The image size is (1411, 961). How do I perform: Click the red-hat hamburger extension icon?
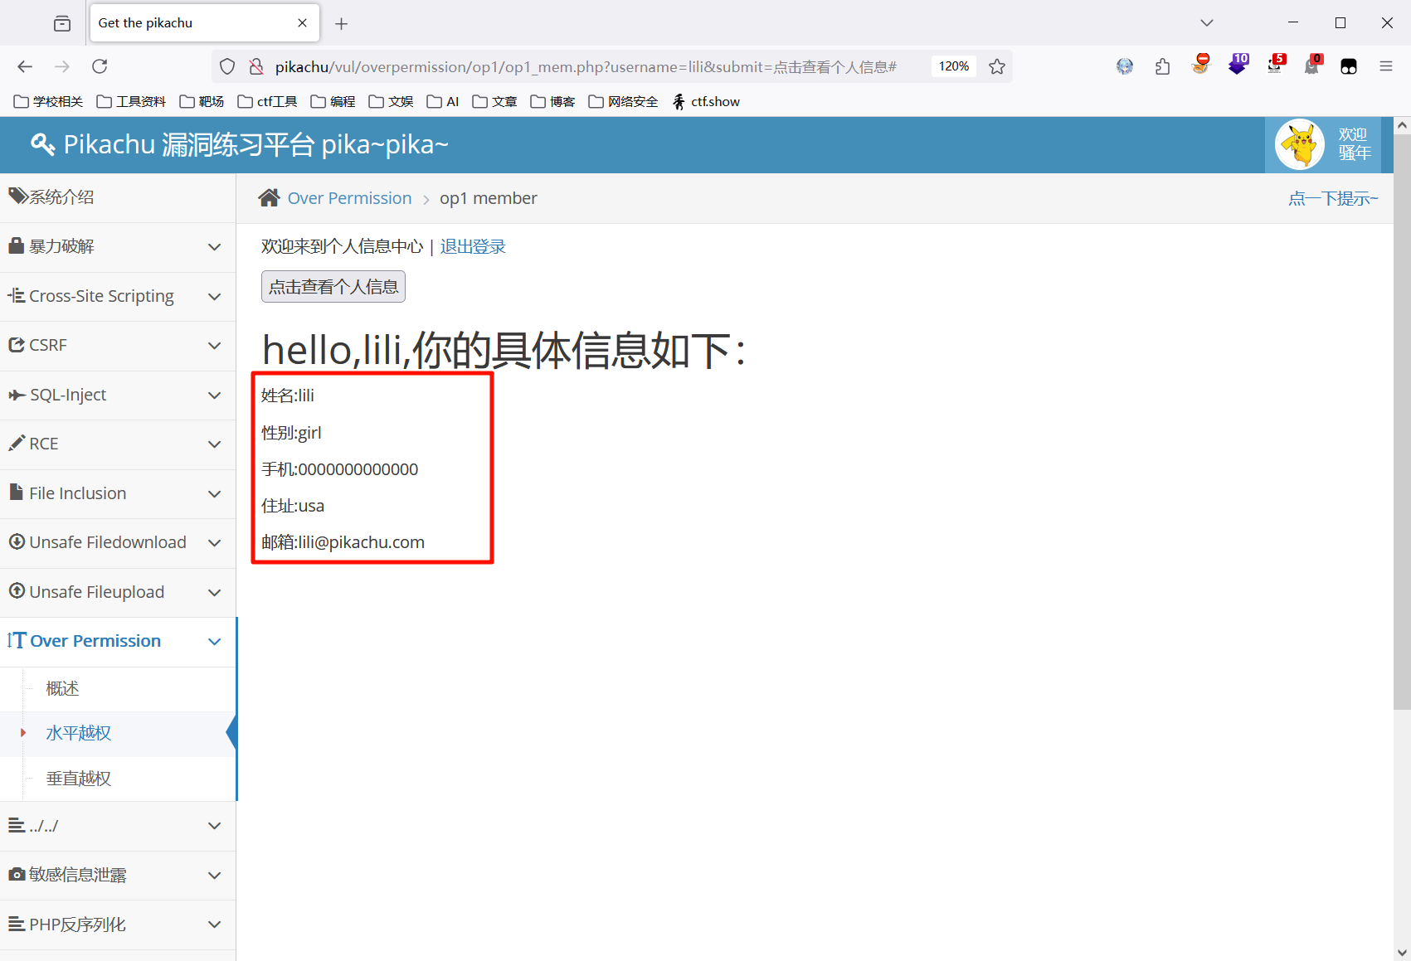pyautogui.click(x=1200, y=65)
